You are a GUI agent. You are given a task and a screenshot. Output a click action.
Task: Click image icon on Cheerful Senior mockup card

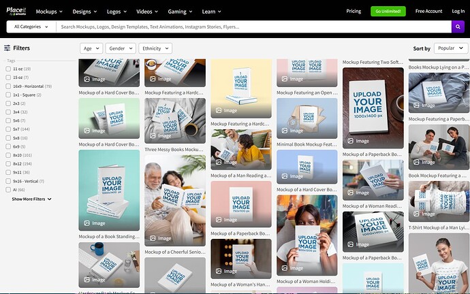pos(153,238)
